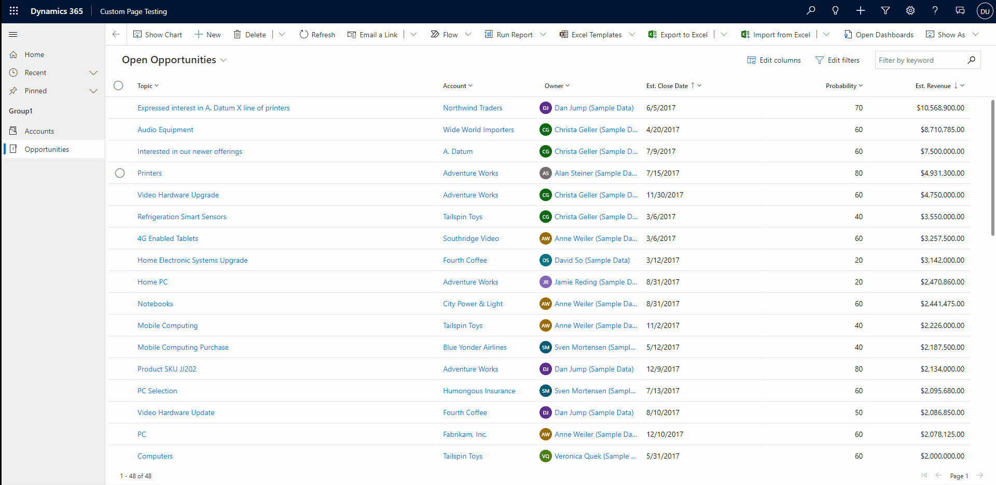Select the Printers row using its circle

[120, 173]
